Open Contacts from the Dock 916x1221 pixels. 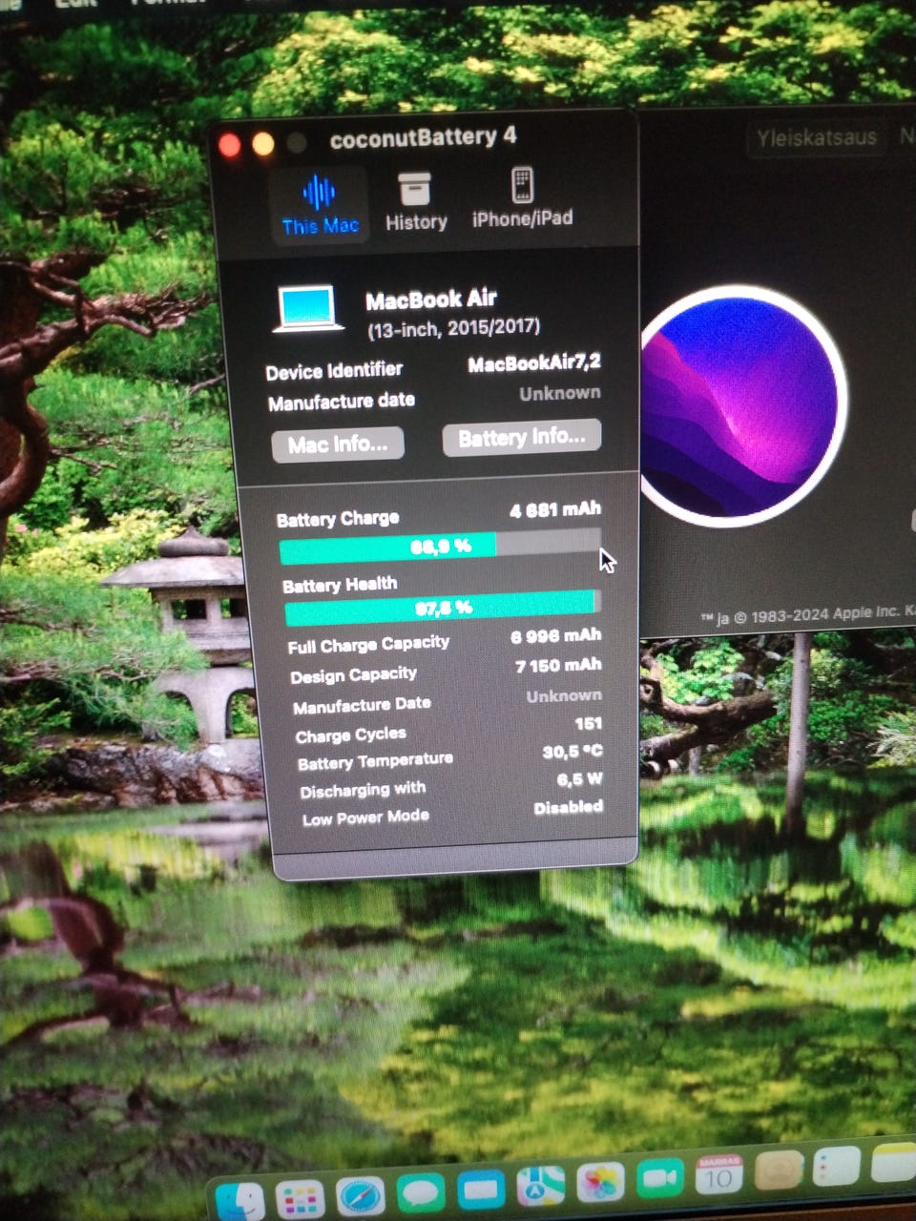point(780,1170)
